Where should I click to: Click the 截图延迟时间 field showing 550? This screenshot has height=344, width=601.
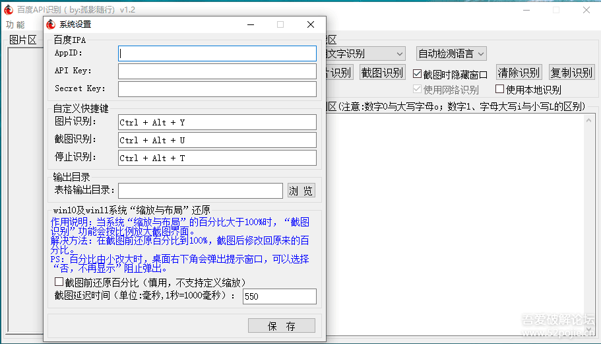[x=280, y=296]
